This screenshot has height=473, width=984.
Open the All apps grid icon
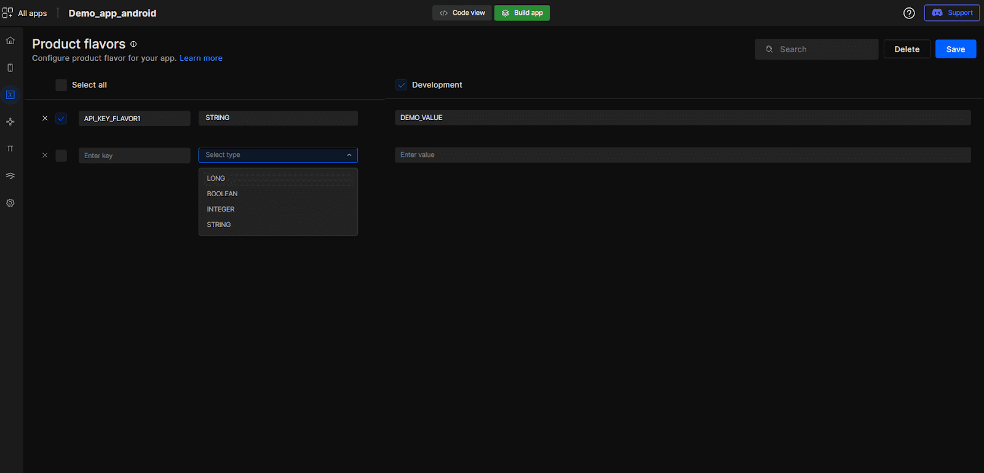coord(8,13)
